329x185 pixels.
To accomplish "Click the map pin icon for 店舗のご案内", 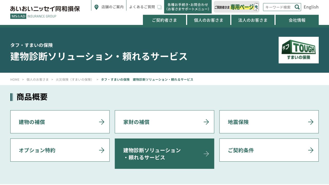I will 96,7.
